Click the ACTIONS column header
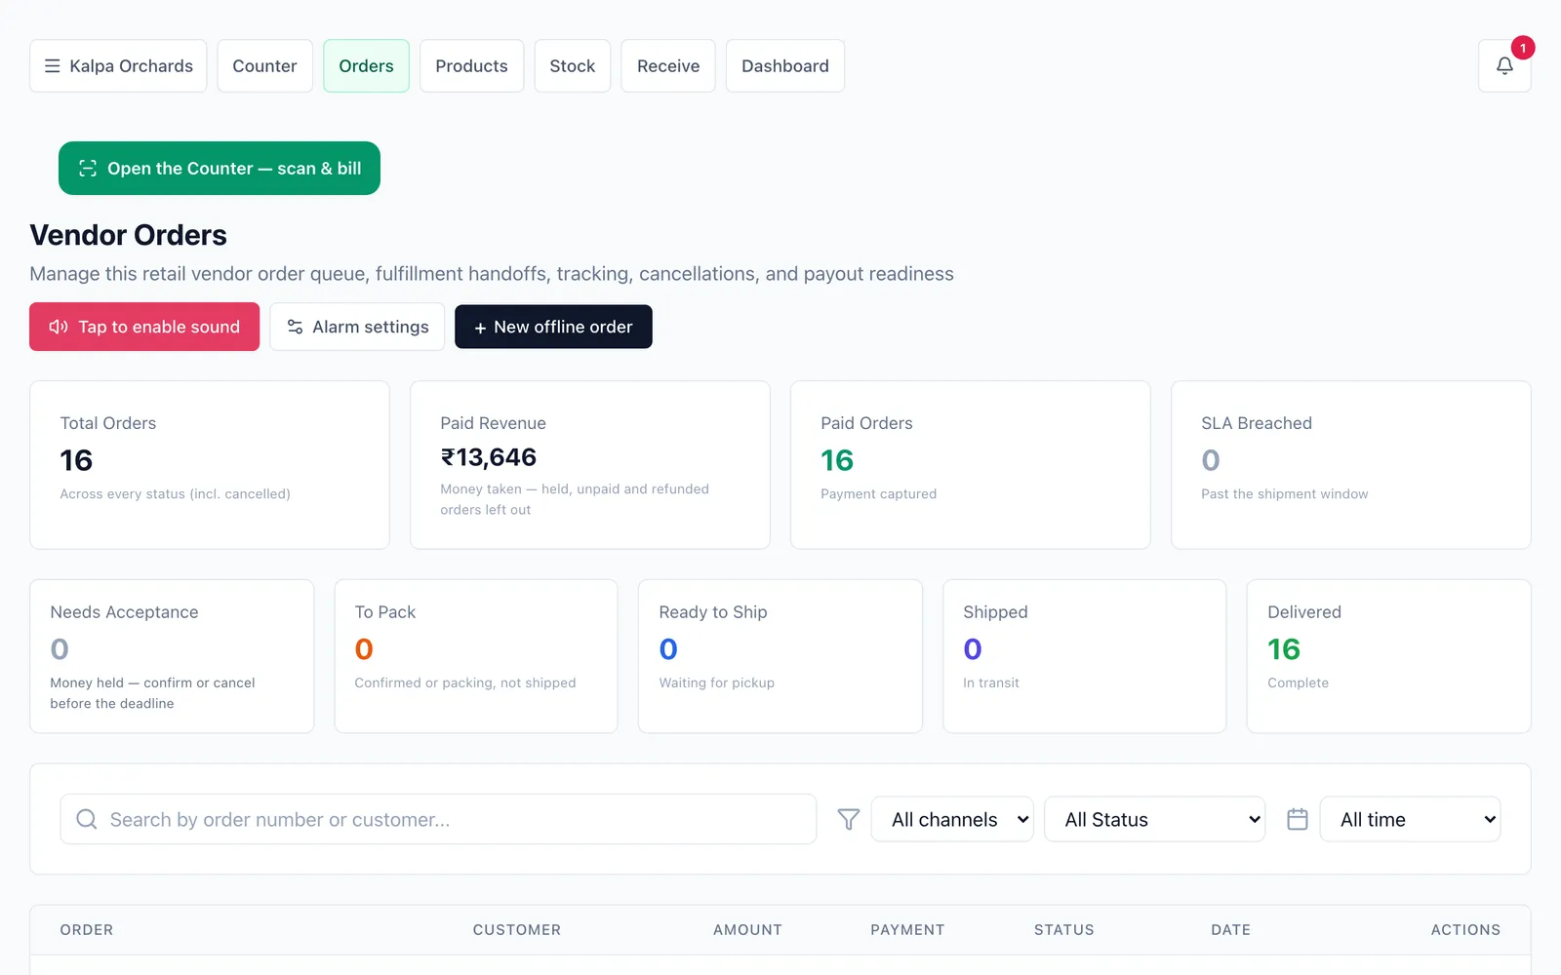The image size is (1561, 975). 1465,930
